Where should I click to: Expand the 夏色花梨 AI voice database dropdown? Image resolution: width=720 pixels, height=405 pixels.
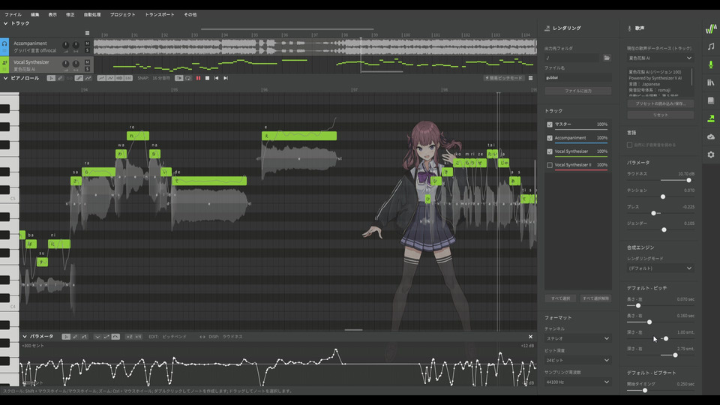click(660, 58)
